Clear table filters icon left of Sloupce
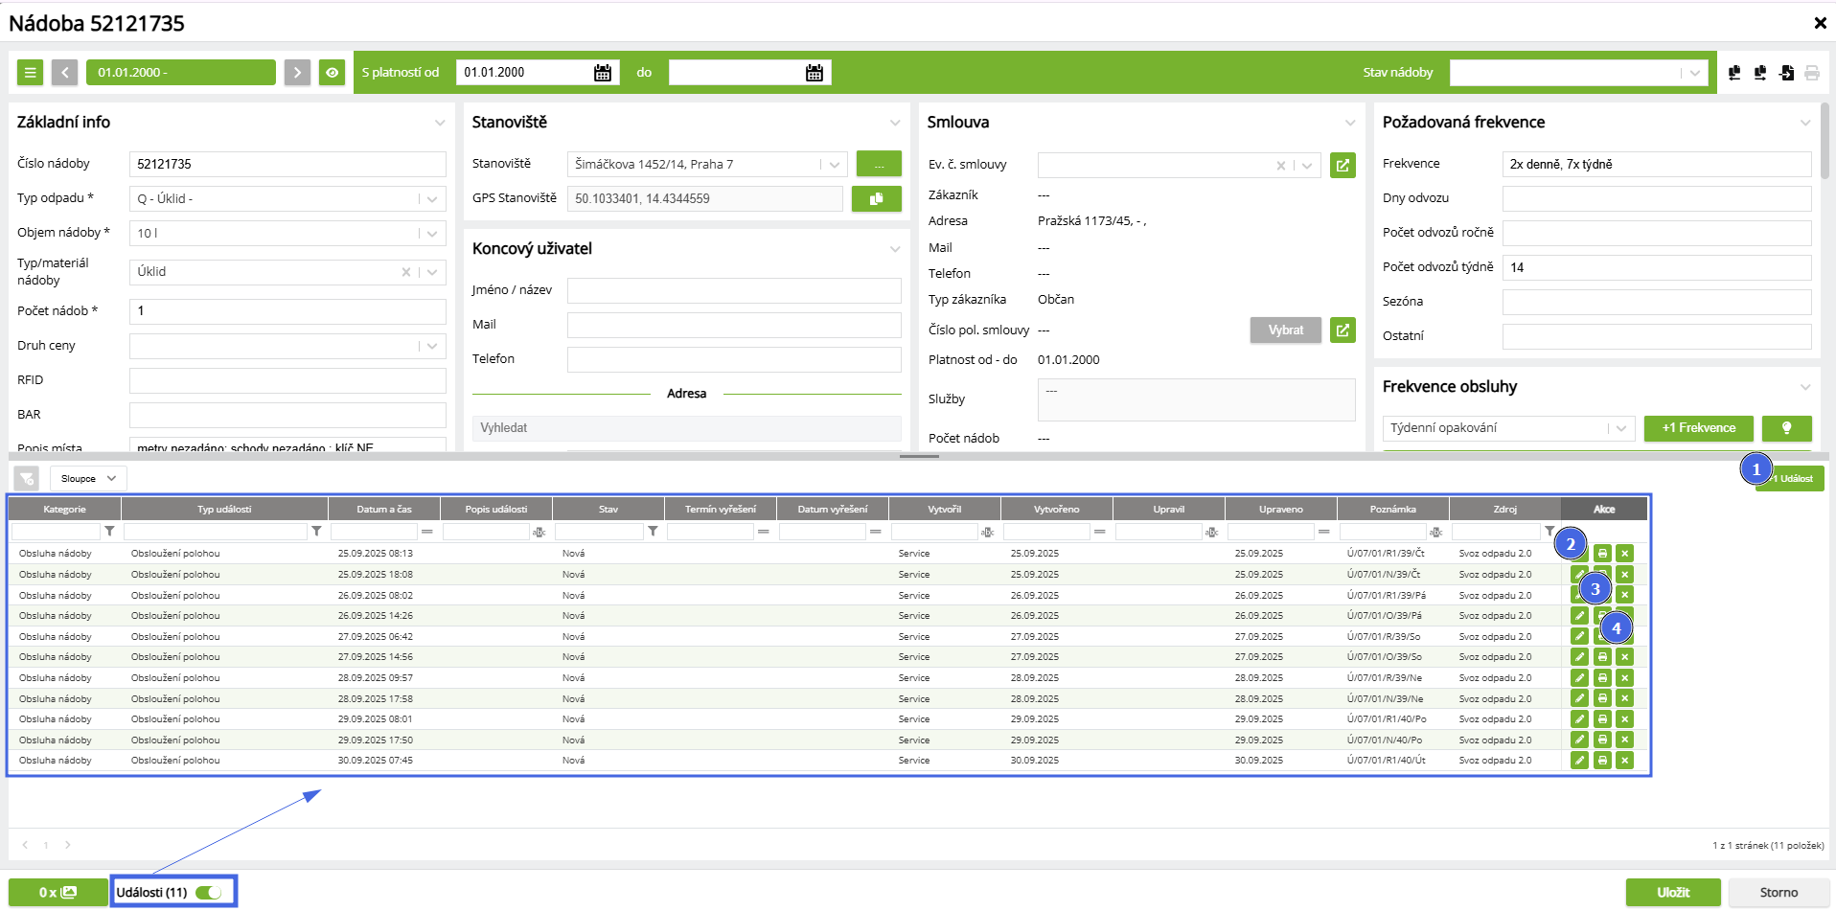The height and width of the screenshot is (911, 1836). tap(27, 479)
